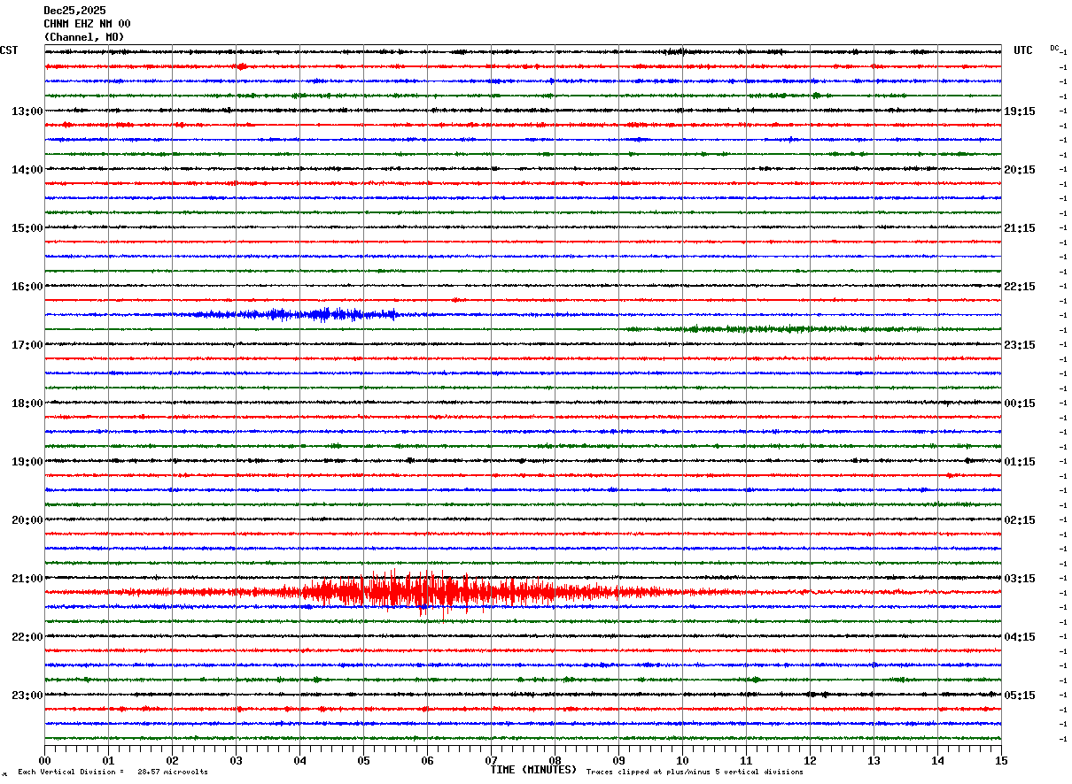Click minute tick "14" on time axis
This screenshot has height=784, width=1072.
[937, 760]
